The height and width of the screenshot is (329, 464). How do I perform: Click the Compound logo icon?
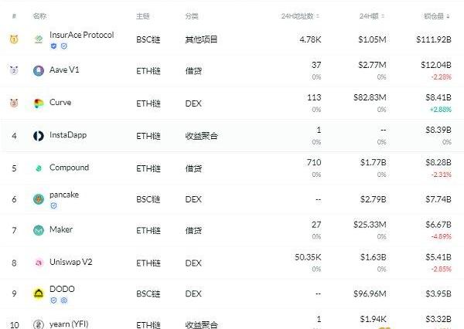click(39, 168)
